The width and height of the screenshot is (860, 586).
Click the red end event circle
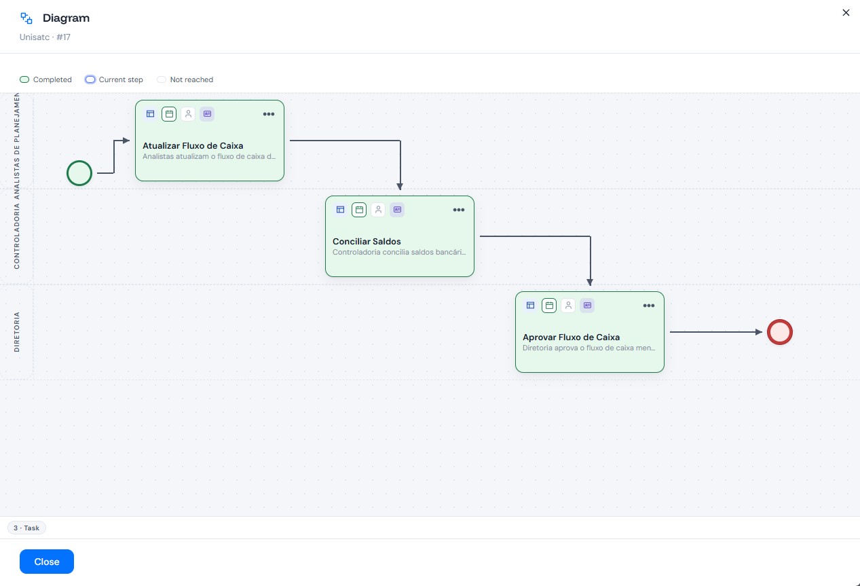(x=780, y=332)
